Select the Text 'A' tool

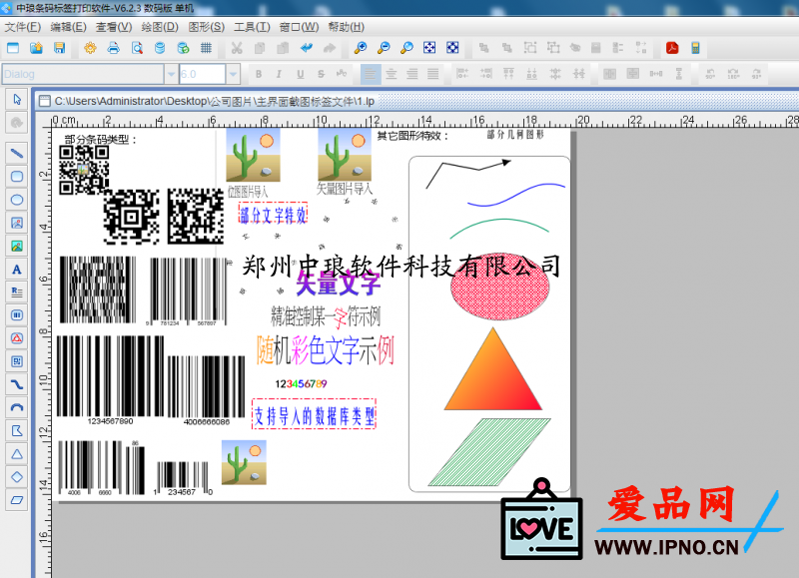pyautogui.click(x=17, y=269)
